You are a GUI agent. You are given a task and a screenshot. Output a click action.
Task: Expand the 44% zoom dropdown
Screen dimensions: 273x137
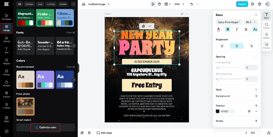click(179, 4)
